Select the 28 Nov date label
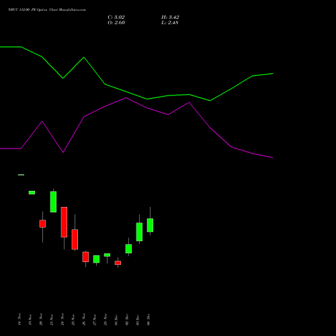This screenshot has height=336, width=336. pos(106,319)
